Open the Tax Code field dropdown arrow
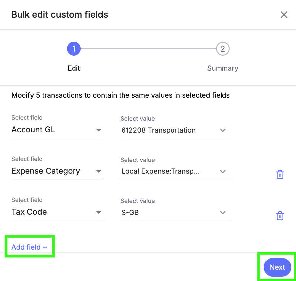296x281 pixels. 99,212
